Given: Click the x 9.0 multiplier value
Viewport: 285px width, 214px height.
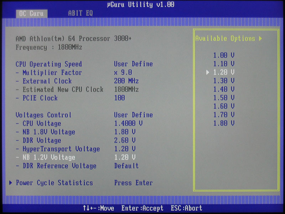Looking at the screenshot, I should 123,72.
